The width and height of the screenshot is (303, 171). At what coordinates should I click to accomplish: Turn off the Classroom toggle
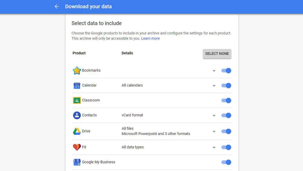226,100
